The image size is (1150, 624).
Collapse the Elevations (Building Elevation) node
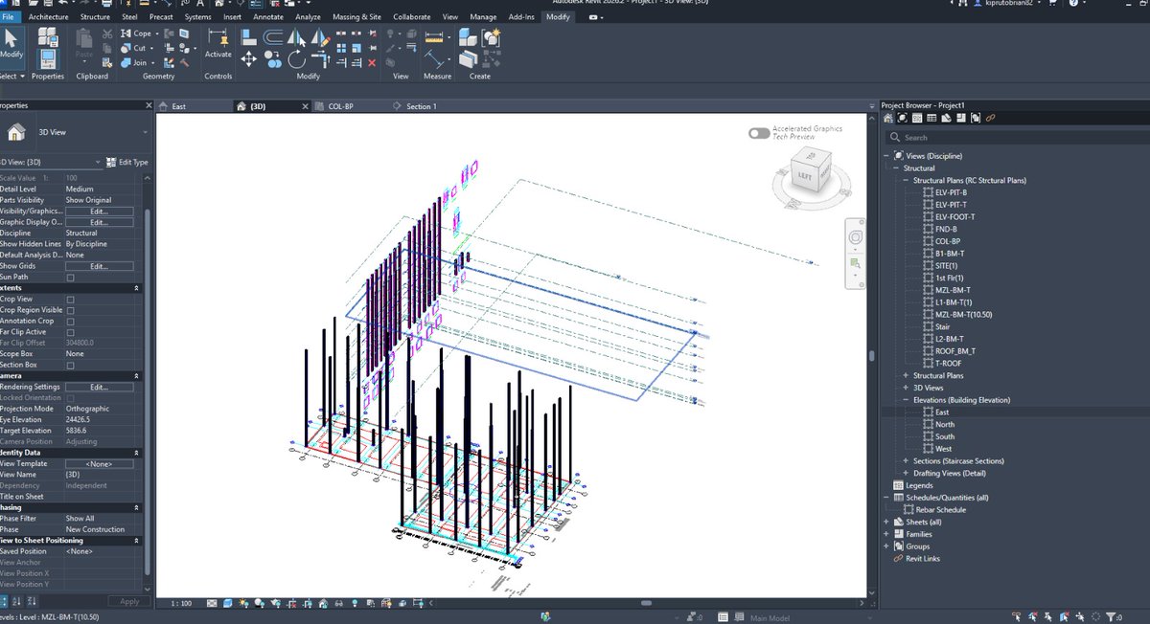click(x=906, y=400)
